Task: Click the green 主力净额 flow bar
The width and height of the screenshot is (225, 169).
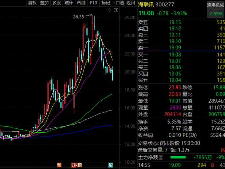Action: (x=178, y=157)
